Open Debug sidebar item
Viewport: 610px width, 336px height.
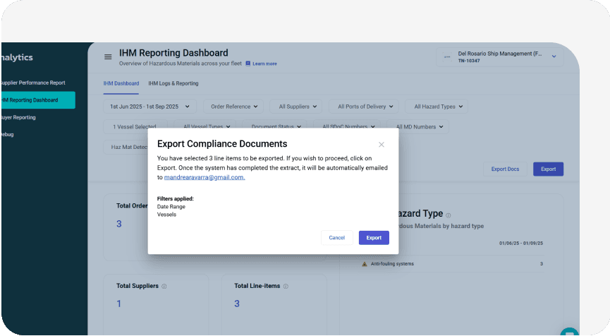(x=7, y=134)
